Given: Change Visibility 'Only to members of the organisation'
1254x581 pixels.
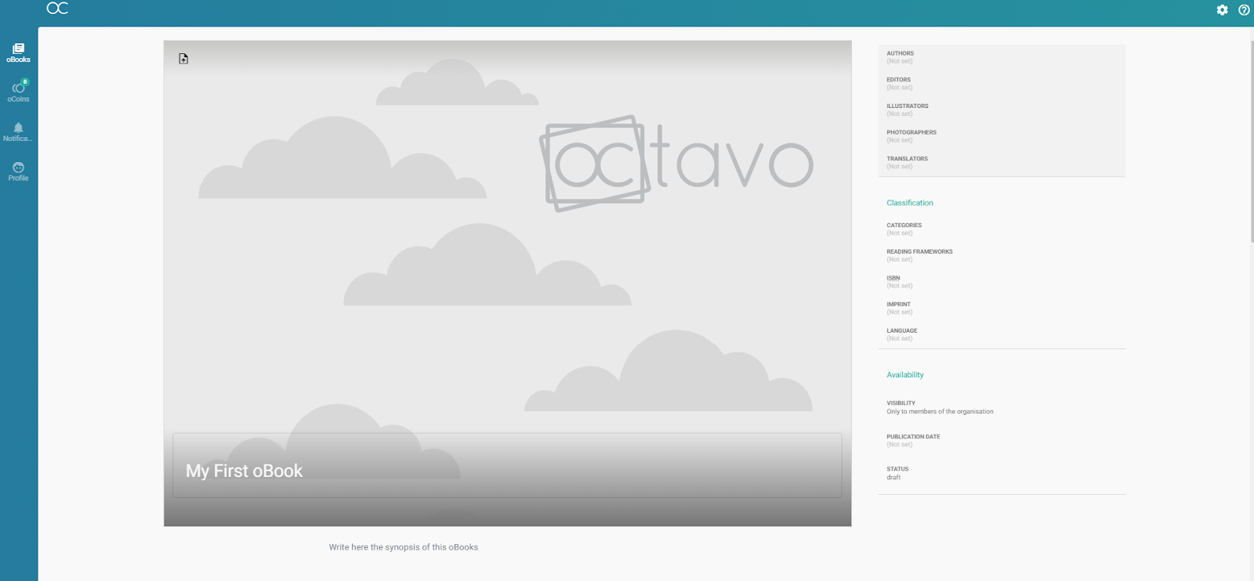Looking at the screenshot, I should click(x=940, y=412).
